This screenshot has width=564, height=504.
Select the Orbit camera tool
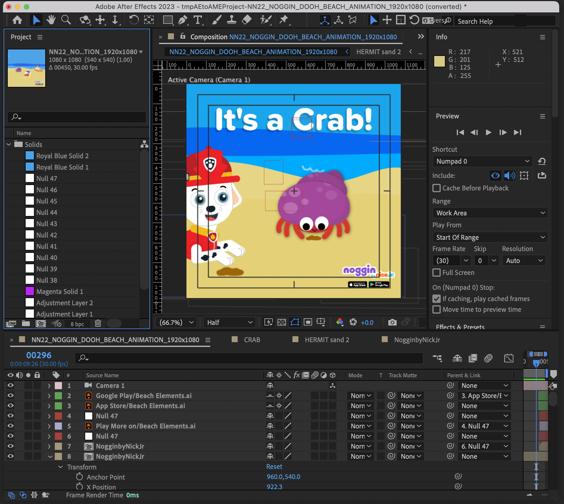click(85, 20)
